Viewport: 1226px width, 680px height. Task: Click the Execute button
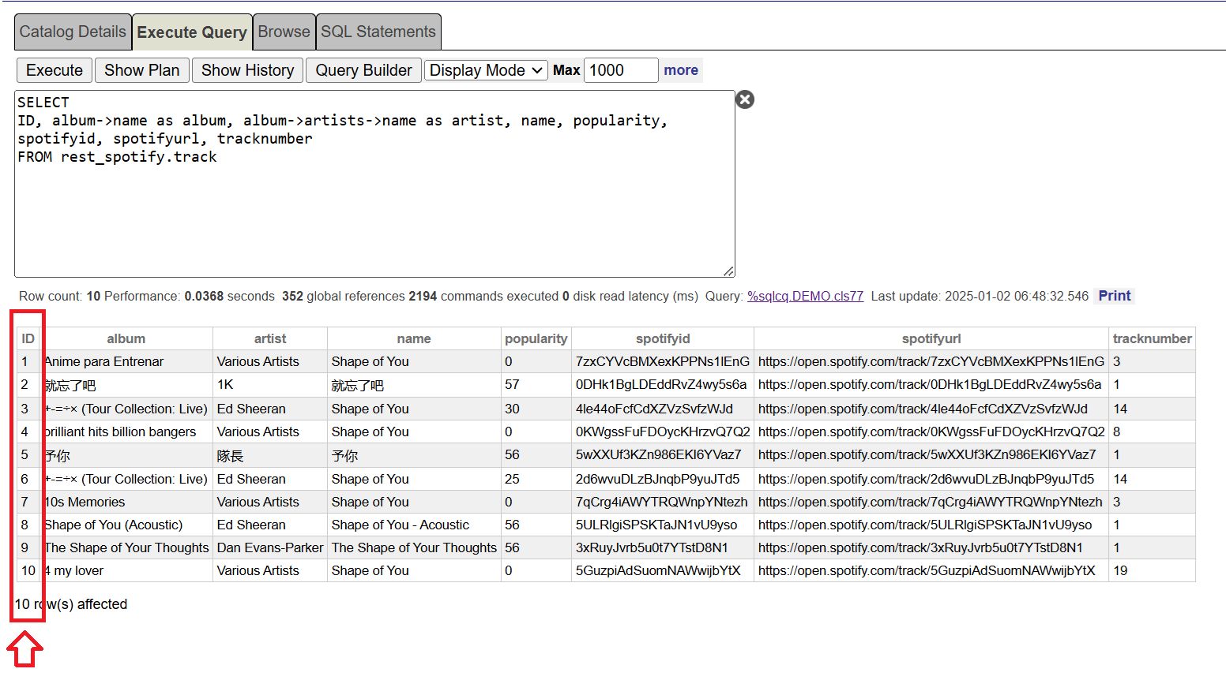coord(55,70)
